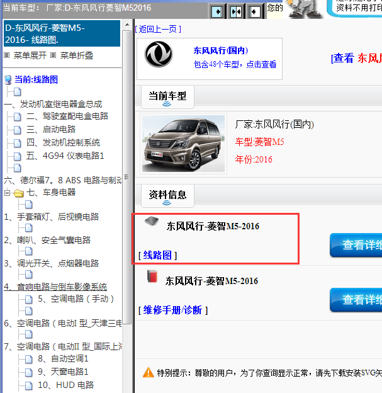Image resolution: width=382 pixels, height=393 pixels.
Task: Open 3、调光开关、点烟器电路
Action: coord(52,263)
